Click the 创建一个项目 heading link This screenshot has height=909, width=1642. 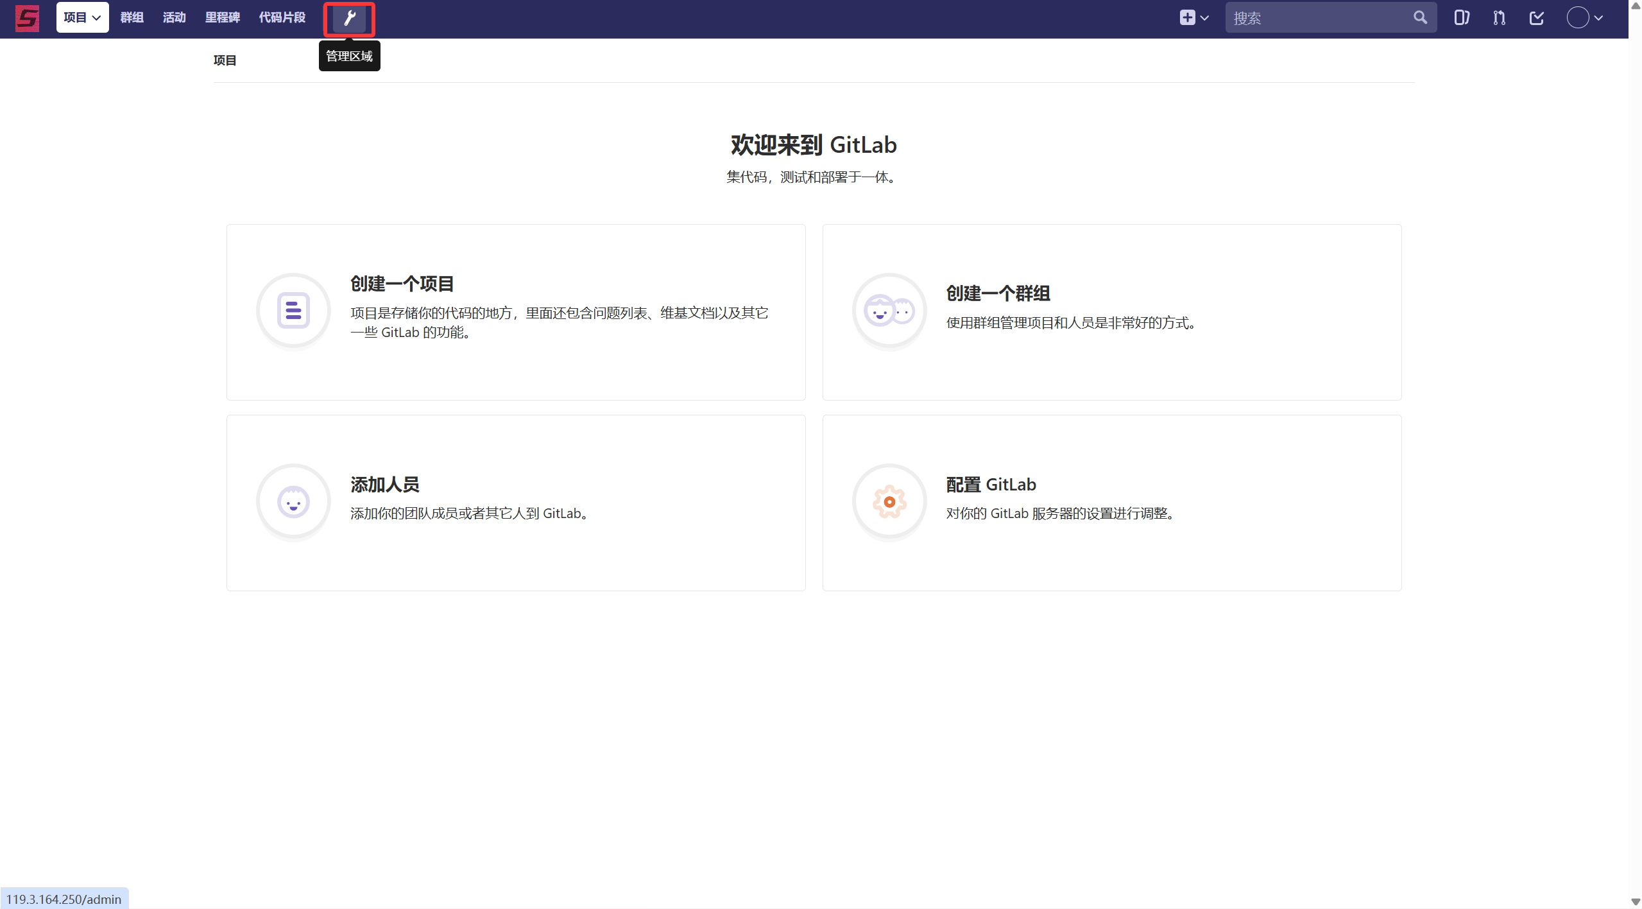point(402,284)
